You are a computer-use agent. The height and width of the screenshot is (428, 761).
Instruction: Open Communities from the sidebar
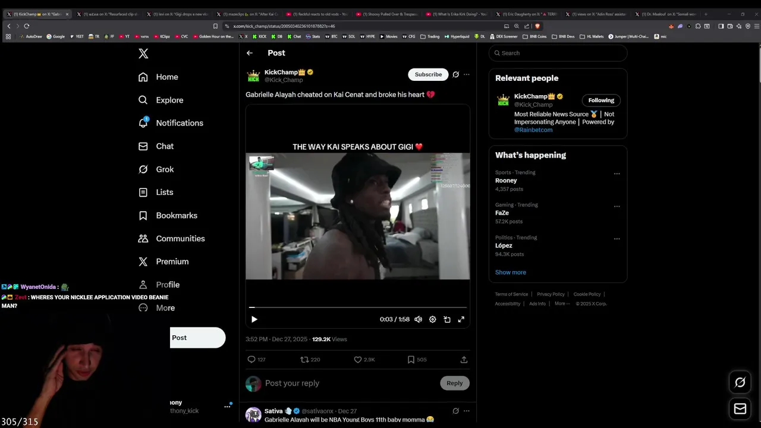tap(171, 238)
